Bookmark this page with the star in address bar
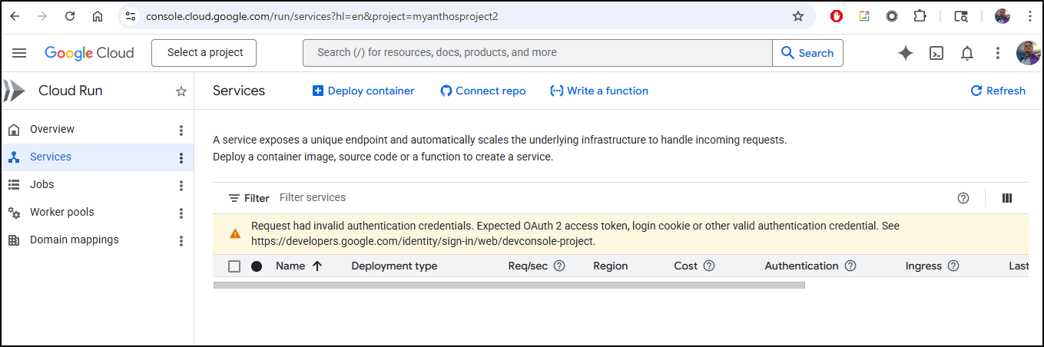Screen dimensions: 1044x347 (x=798, y=16)
